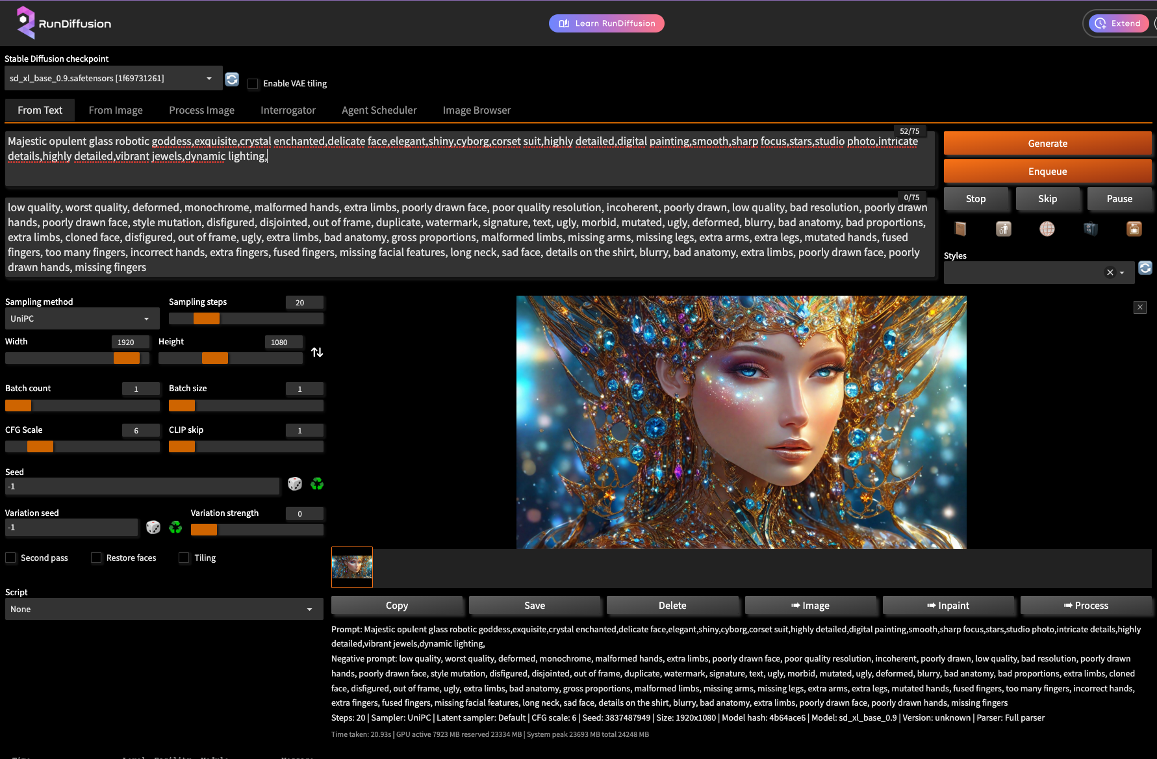The image size is (1157, 759).
Task: Stop the generation
Action: (x=976, y=199)
